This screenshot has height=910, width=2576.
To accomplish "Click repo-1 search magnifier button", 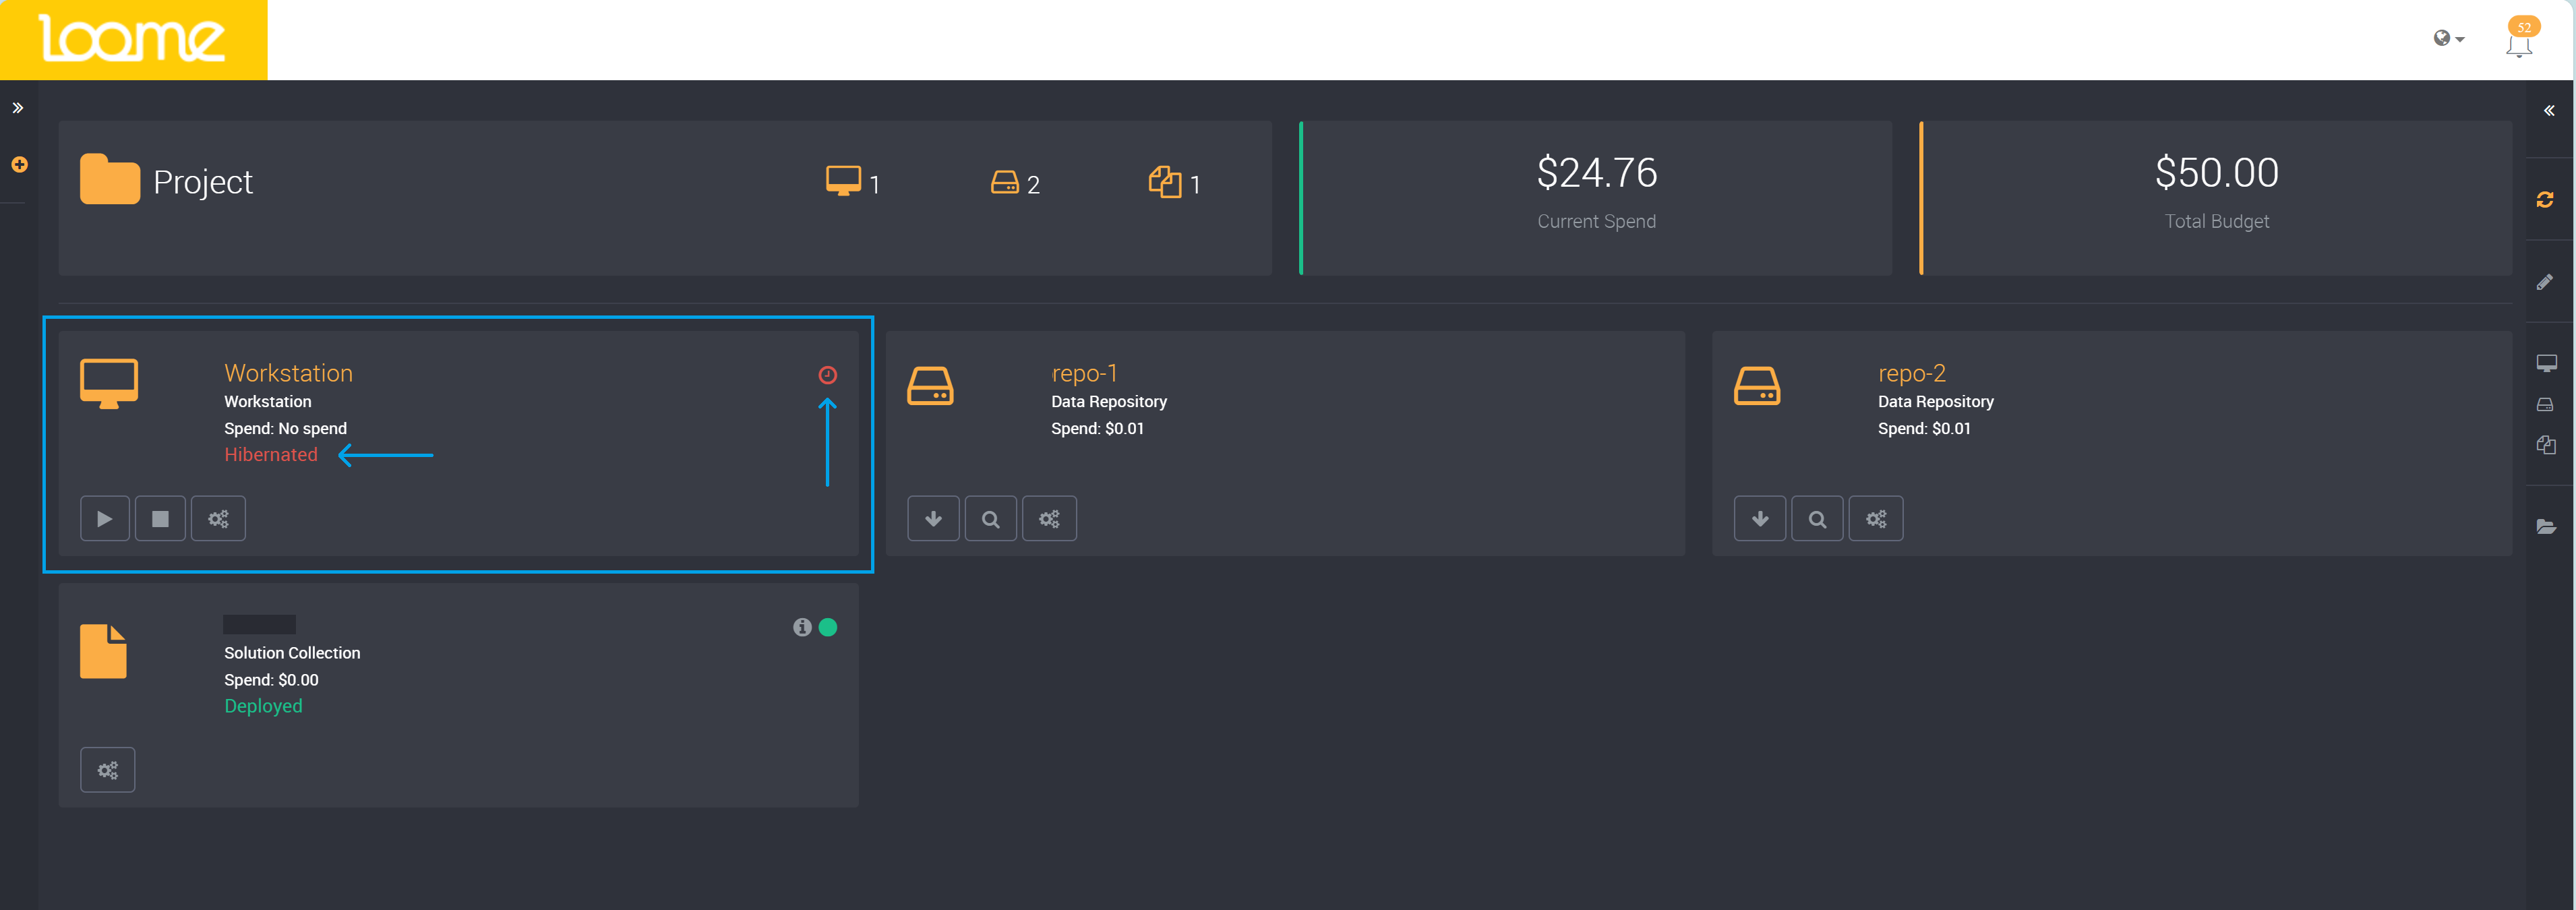I will [x=991, y=519].
